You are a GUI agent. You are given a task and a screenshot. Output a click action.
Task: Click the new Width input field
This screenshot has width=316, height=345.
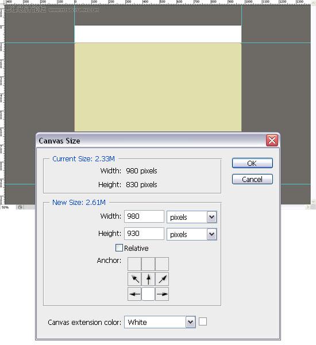pos(144,216)
